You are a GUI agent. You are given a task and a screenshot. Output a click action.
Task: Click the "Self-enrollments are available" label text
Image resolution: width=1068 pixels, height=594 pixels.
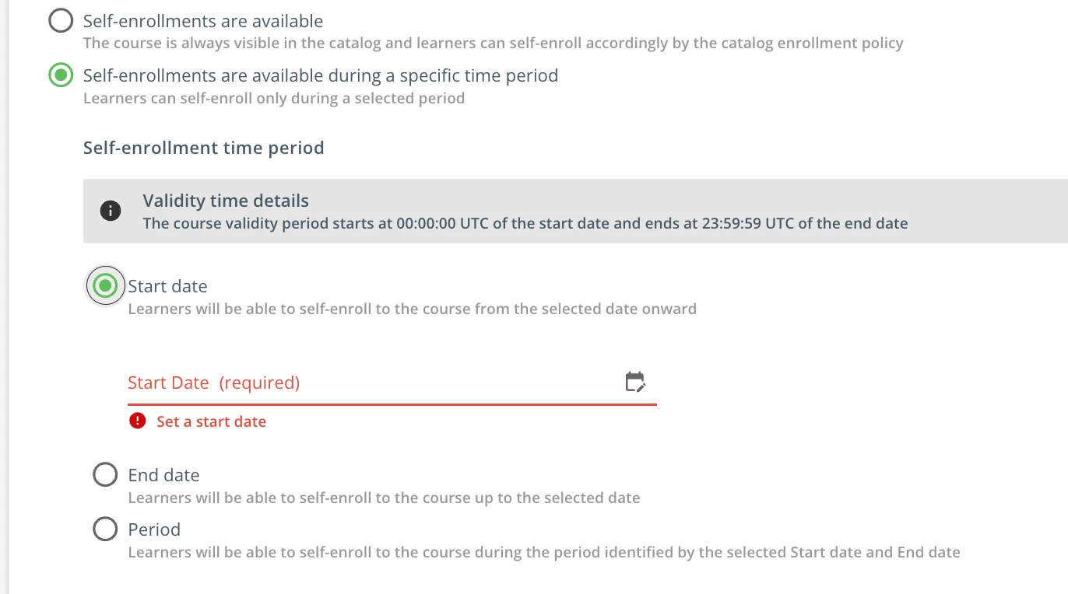pos(203,21)
